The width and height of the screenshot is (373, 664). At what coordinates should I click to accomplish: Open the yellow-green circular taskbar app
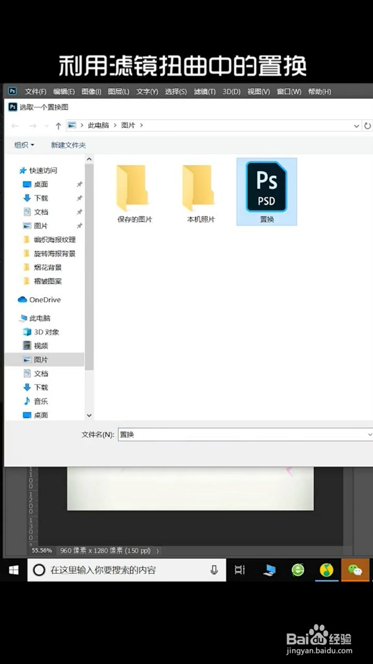pyautogui.click(x=326, y=570)
